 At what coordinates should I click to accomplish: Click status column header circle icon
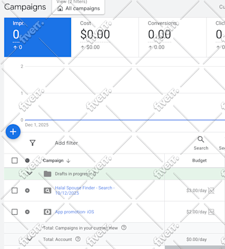tap(27, 161)
